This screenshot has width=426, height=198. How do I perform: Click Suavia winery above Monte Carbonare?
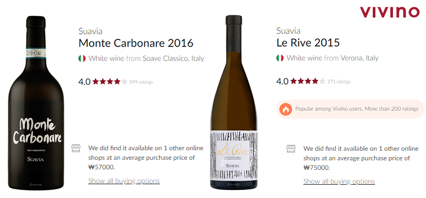point(91,31)
